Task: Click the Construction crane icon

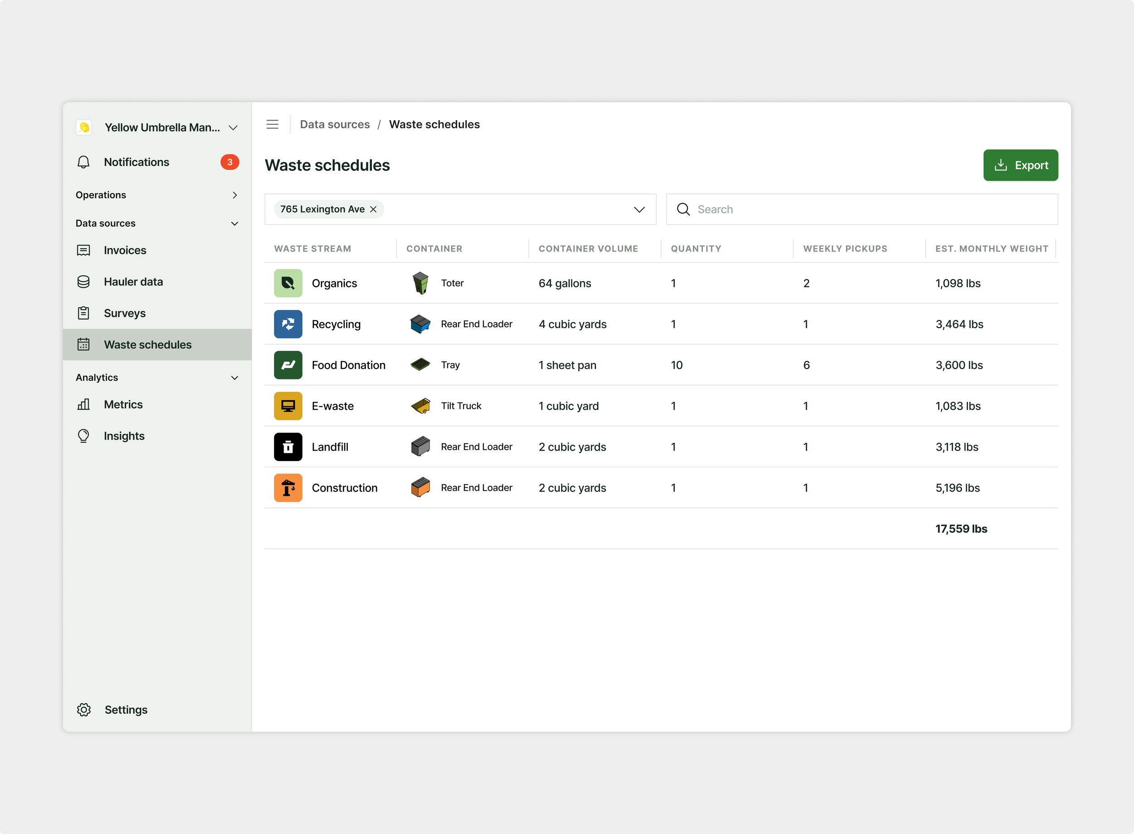Action: pyautogui.click(x=288, y=488)
